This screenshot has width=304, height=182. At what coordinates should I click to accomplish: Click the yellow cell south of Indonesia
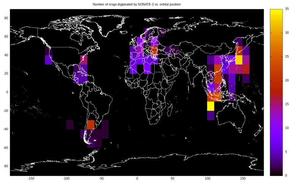click(x=211, y=106)
